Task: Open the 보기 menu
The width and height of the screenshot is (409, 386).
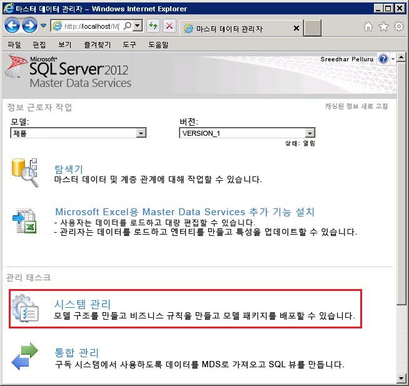Action: 64,44
